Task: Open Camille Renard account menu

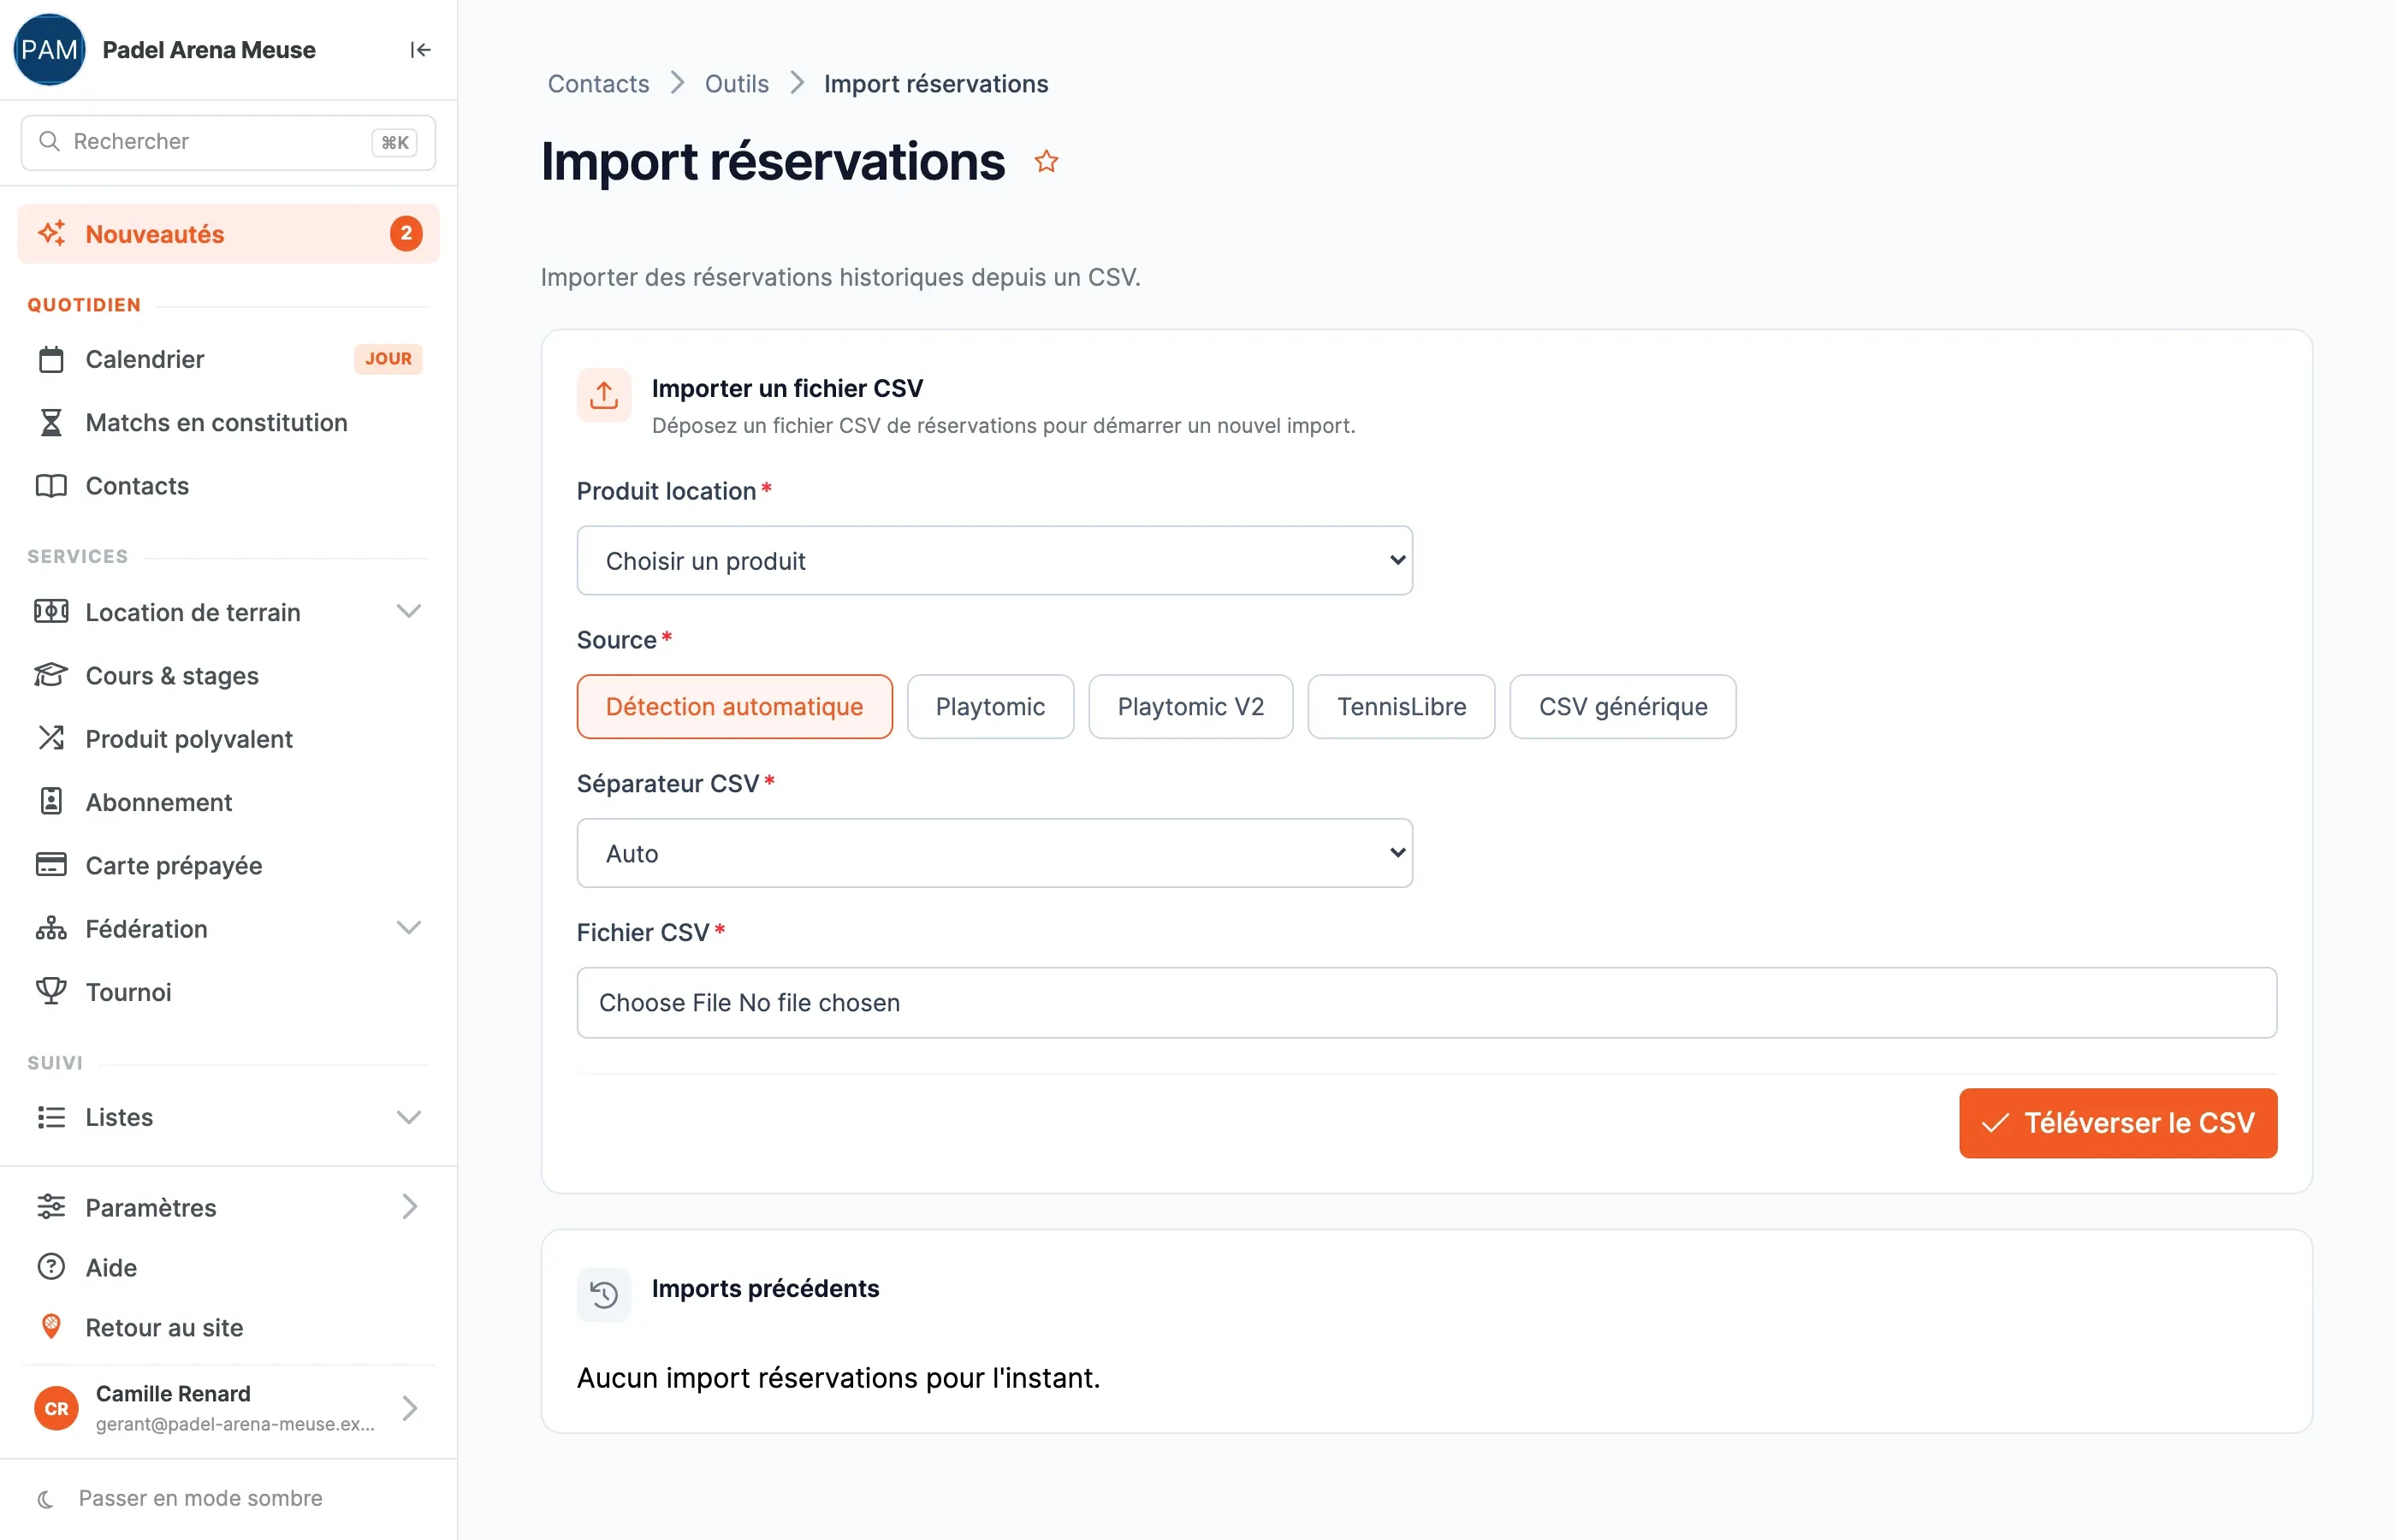Action: (x=228, y=1408)
